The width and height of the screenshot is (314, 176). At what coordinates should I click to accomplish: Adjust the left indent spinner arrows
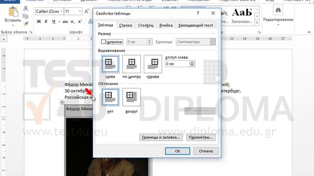pos(192,64)
